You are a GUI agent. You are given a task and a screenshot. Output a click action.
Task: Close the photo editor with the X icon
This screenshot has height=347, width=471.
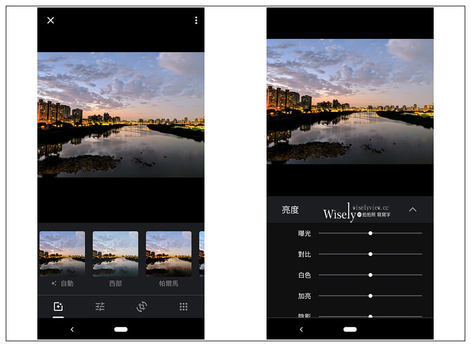point(50,20)
